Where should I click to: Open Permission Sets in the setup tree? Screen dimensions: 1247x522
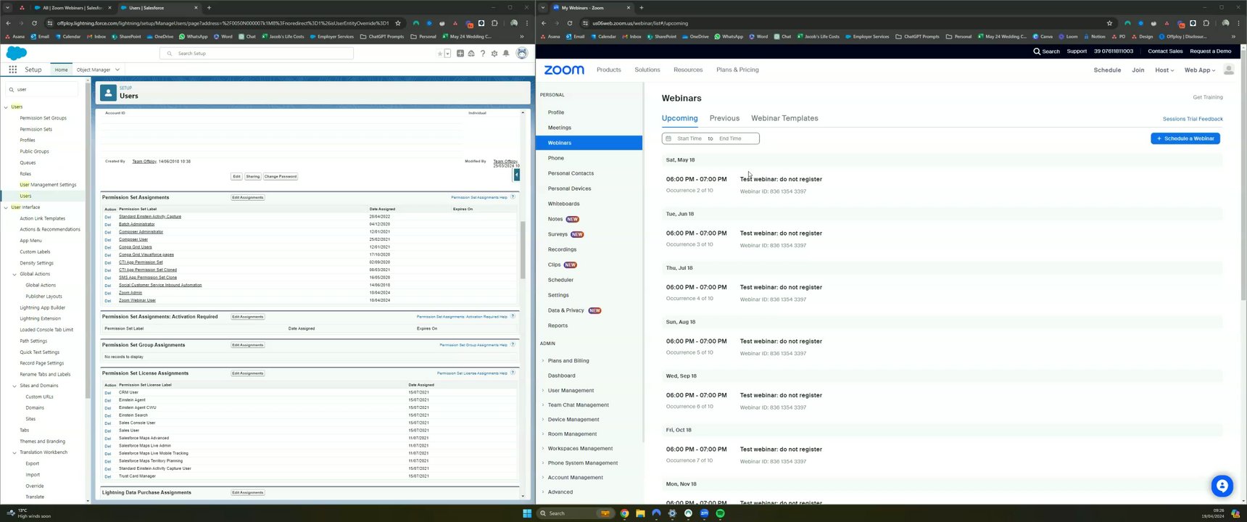pyautogui.click(x=36, y=129)
